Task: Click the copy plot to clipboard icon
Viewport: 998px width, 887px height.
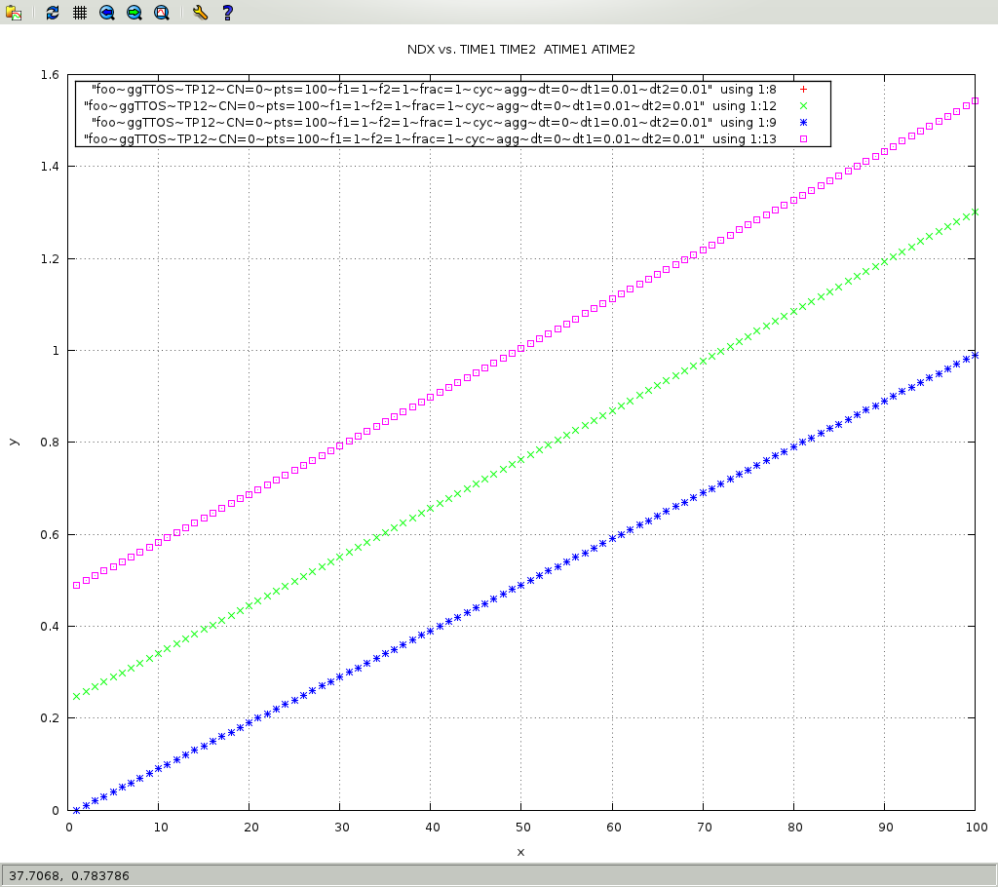Action: [14, 13]
